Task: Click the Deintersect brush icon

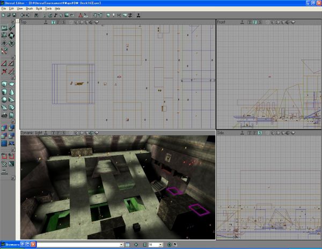Action: point(11,135)
